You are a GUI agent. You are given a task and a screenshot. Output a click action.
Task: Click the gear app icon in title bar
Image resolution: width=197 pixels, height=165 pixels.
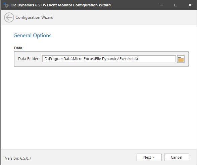(x=6, y=5)
